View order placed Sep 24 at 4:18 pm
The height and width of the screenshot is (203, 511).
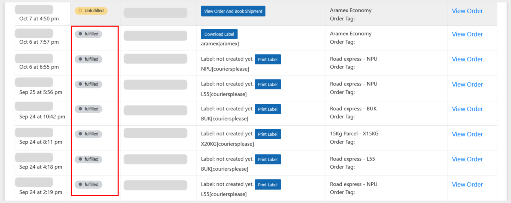point(467,159)
